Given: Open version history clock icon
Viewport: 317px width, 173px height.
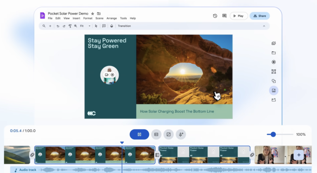Looking at the screenshot, I should pos(215,16).
